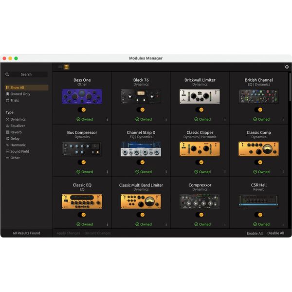Click Enable All button

click(x=255, y=233)
